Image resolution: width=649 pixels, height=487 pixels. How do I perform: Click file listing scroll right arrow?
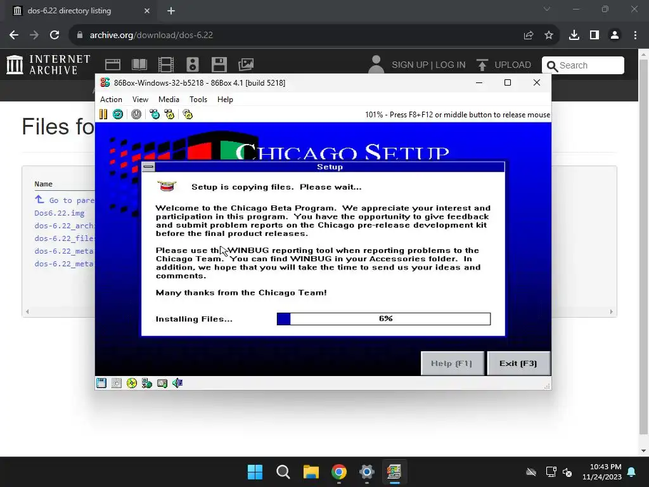pos(612,311)
